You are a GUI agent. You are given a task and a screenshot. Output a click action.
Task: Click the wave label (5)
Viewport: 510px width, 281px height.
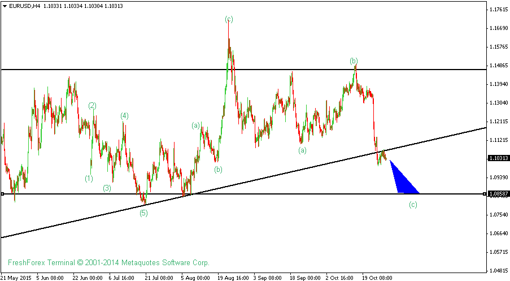click(x=143, y=213)
